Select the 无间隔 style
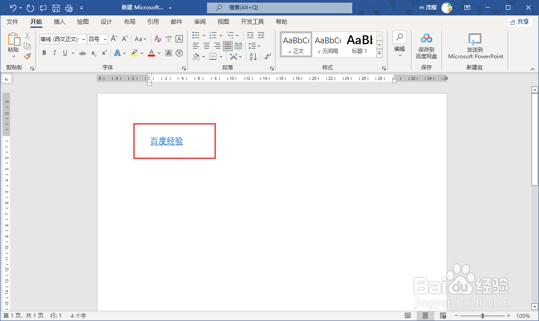Viewport: 539px width, 321px height. click(328, 44)
